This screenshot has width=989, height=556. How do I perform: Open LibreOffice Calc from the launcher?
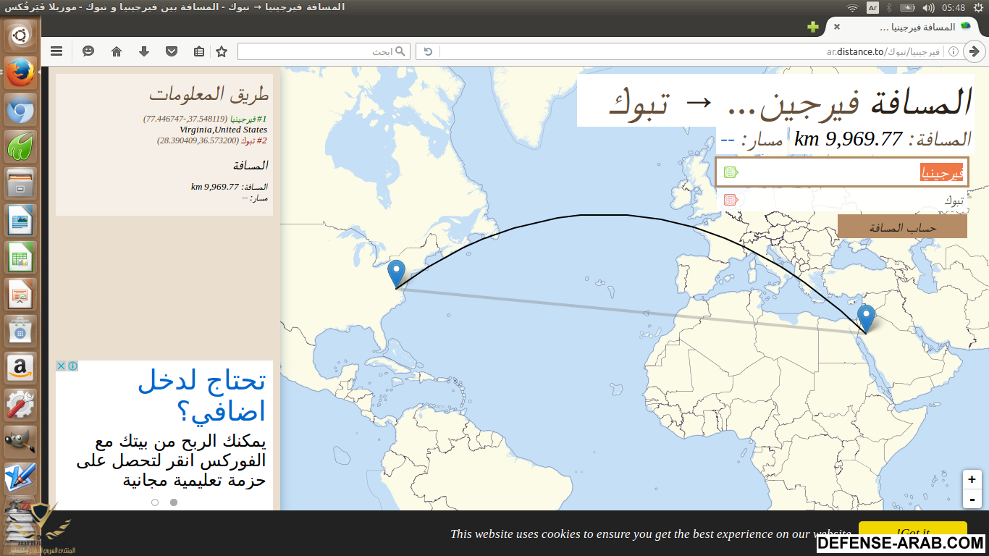pos(20,257)
